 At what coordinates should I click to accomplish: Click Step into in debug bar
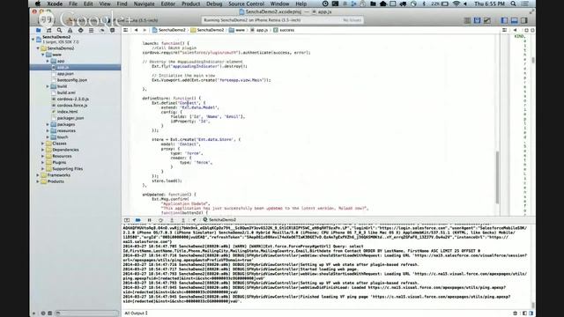(x=172, y=220)
